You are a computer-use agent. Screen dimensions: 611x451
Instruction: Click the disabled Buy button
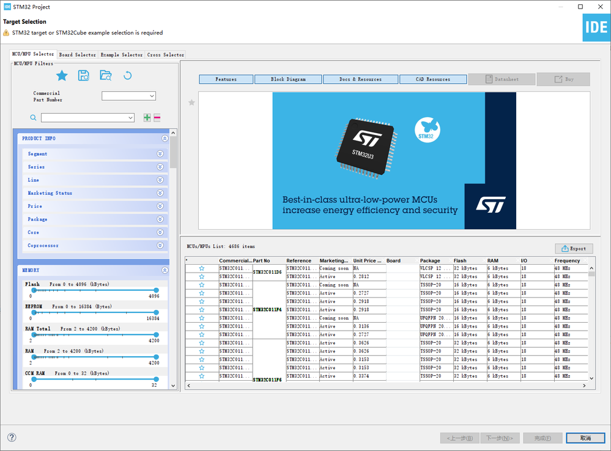click(563, 79)
